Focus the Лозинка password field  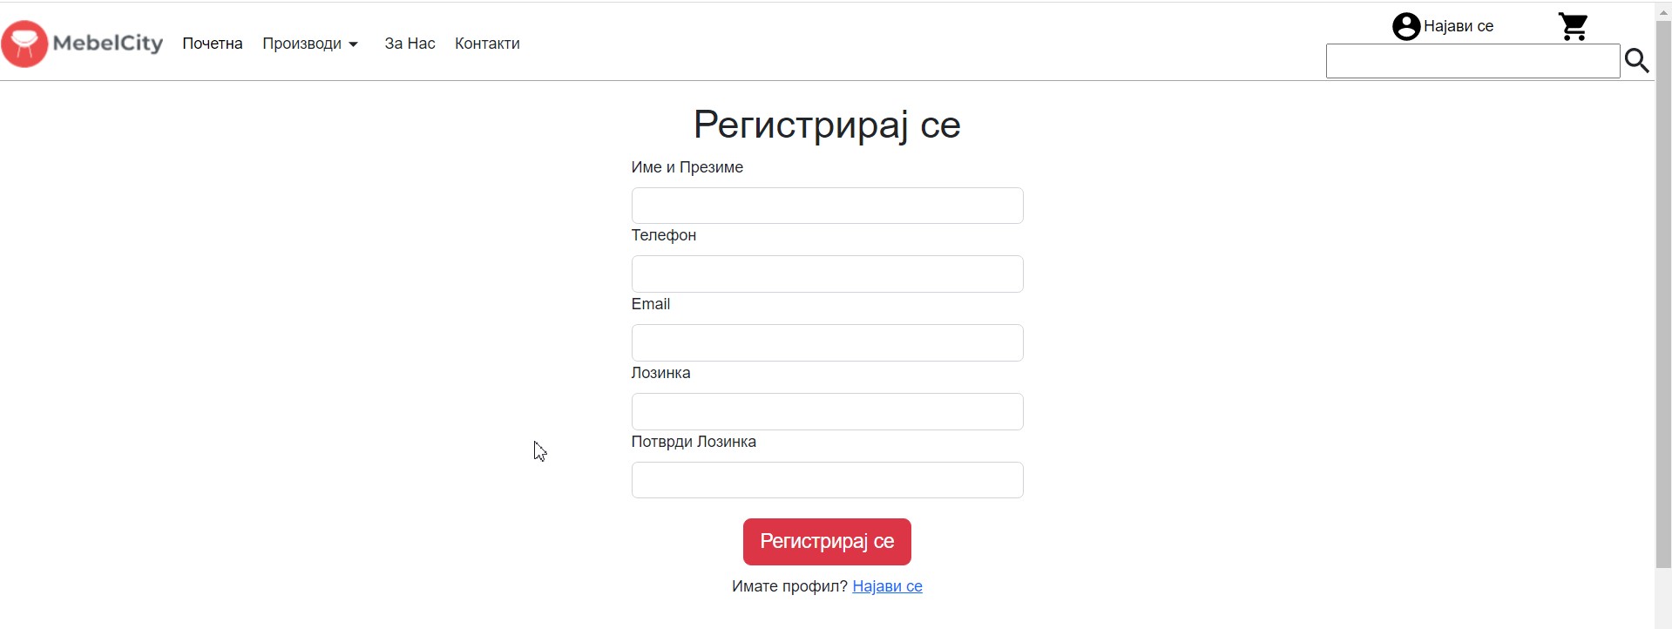pyautogui.click(x=827, y=411)
